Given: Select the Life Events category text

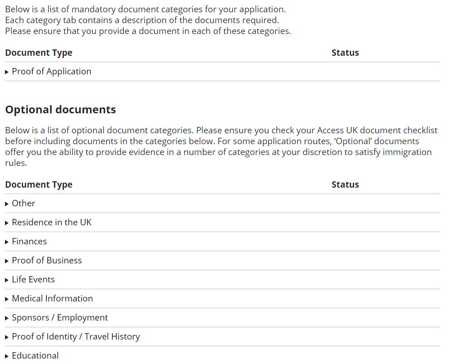Looking at the screenshot, I should pyautogui.click(x=33, y=280).
